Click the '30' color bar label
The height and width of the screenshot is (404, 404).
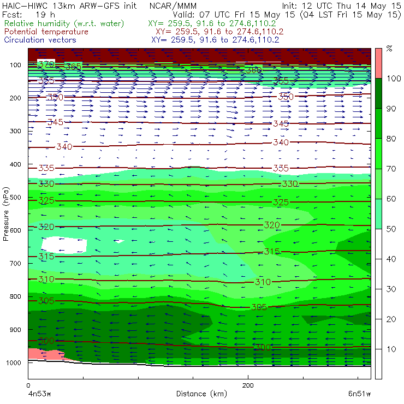[391, 289]
